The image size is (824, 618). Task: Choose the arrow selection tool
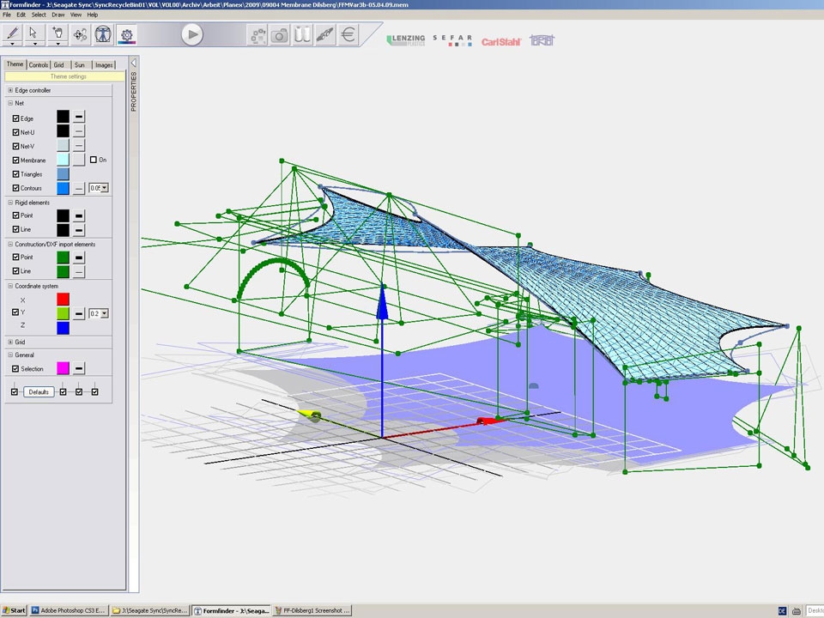tap(34, 33)
